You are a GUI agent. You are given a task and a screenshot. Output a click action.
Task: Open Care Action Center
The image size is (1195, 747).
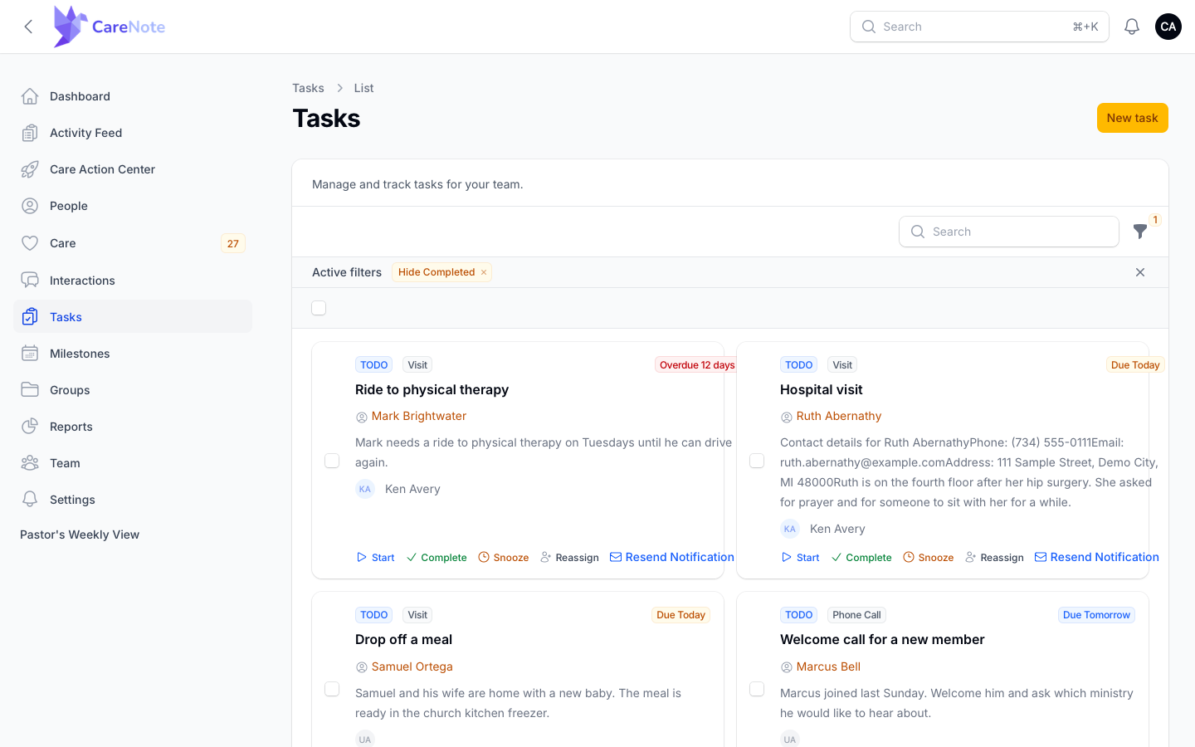coord(133,169)
